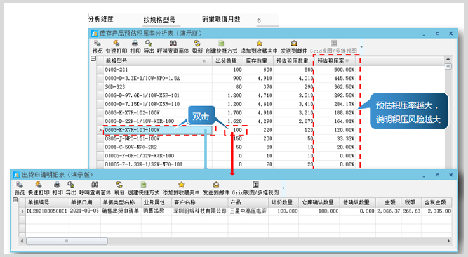This screenshot has height=257, width=468.
Task: Click 导出 icon in inventory analysis window toolbar
Action: tap(149, 46)
